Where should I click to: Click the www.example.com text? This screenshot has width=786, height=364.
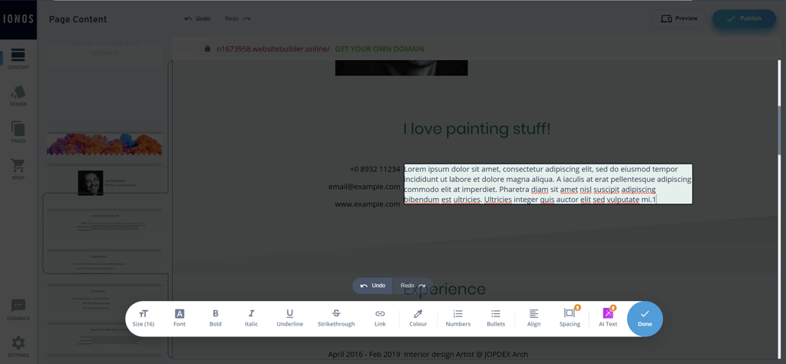[368, 204]
